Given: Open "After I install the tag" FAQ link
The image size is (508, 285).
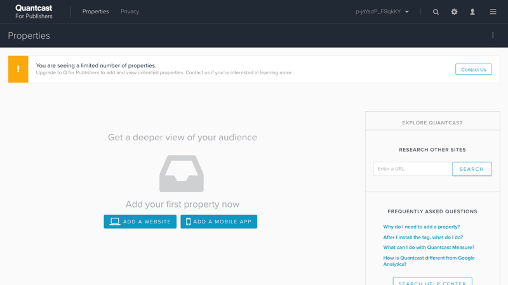Looking at the screenshot, I should pos(423,237).
